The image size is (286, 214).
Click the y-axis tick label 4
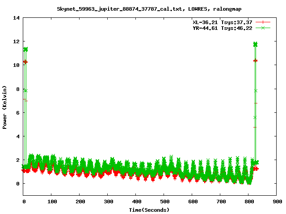[x=18, y=136]
